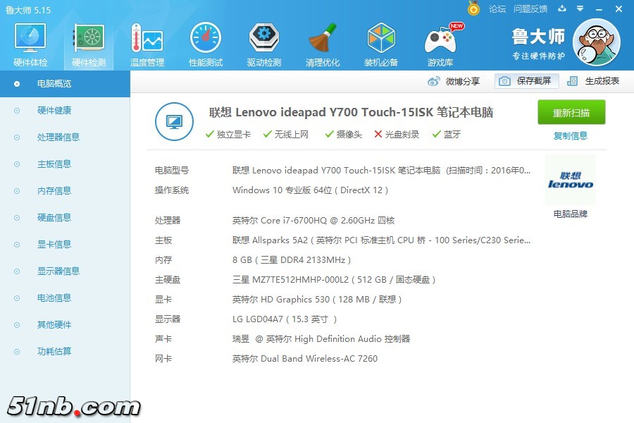The height and width of the screenshot is (423, 634).
Task: Open the 温度管理 temperature management icon
Action: 147,44
